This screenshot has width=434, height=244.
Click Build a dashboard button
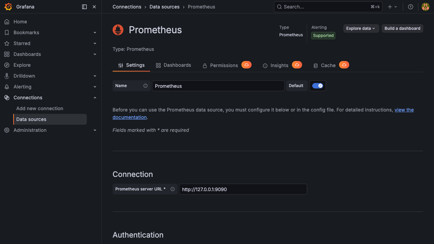click(402, 28)
